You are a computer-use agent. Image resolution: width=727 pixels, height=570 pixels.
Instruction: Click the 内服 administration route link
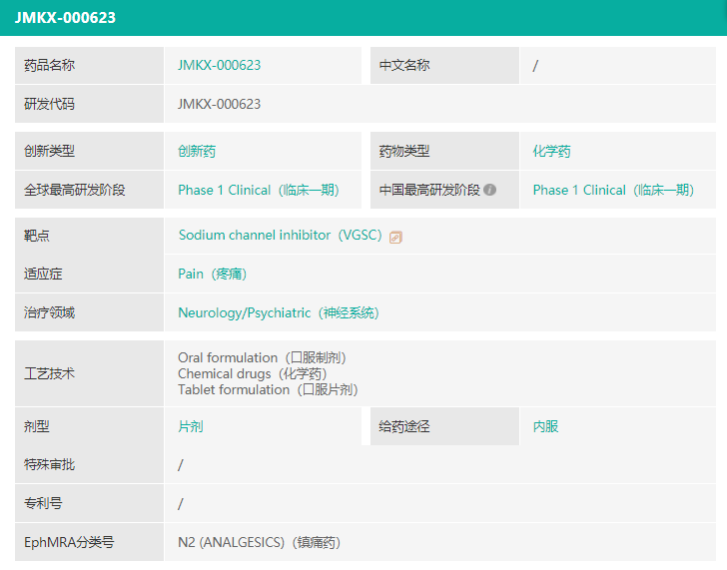pos(545,426)
